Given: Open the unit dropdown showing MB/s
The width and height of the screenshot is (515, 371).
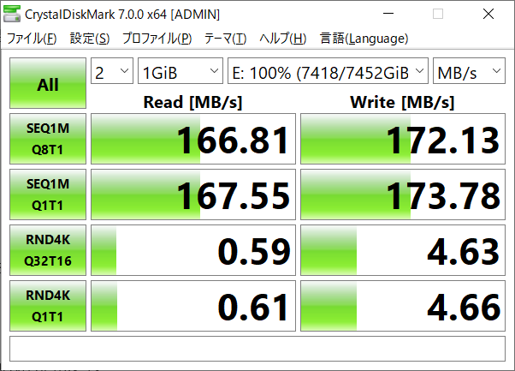Looking at the screenshot, I should click(x=469, y=71).
